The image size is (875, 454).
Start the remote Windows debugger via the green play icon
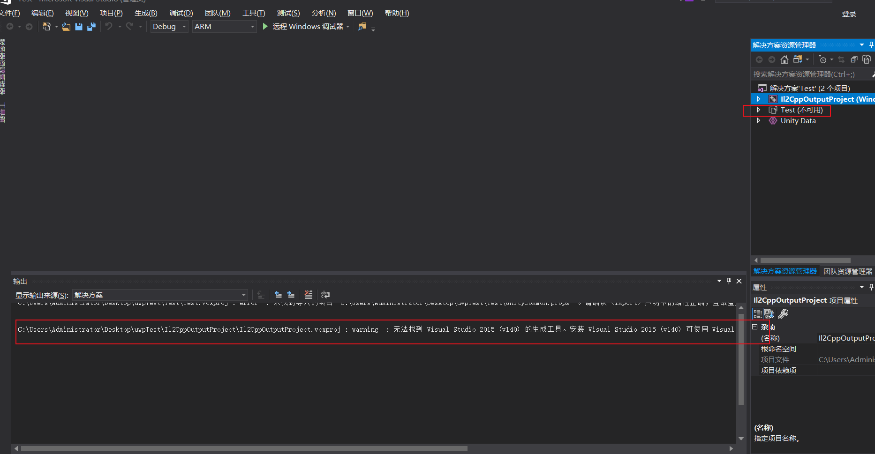(x=265, y=27)
